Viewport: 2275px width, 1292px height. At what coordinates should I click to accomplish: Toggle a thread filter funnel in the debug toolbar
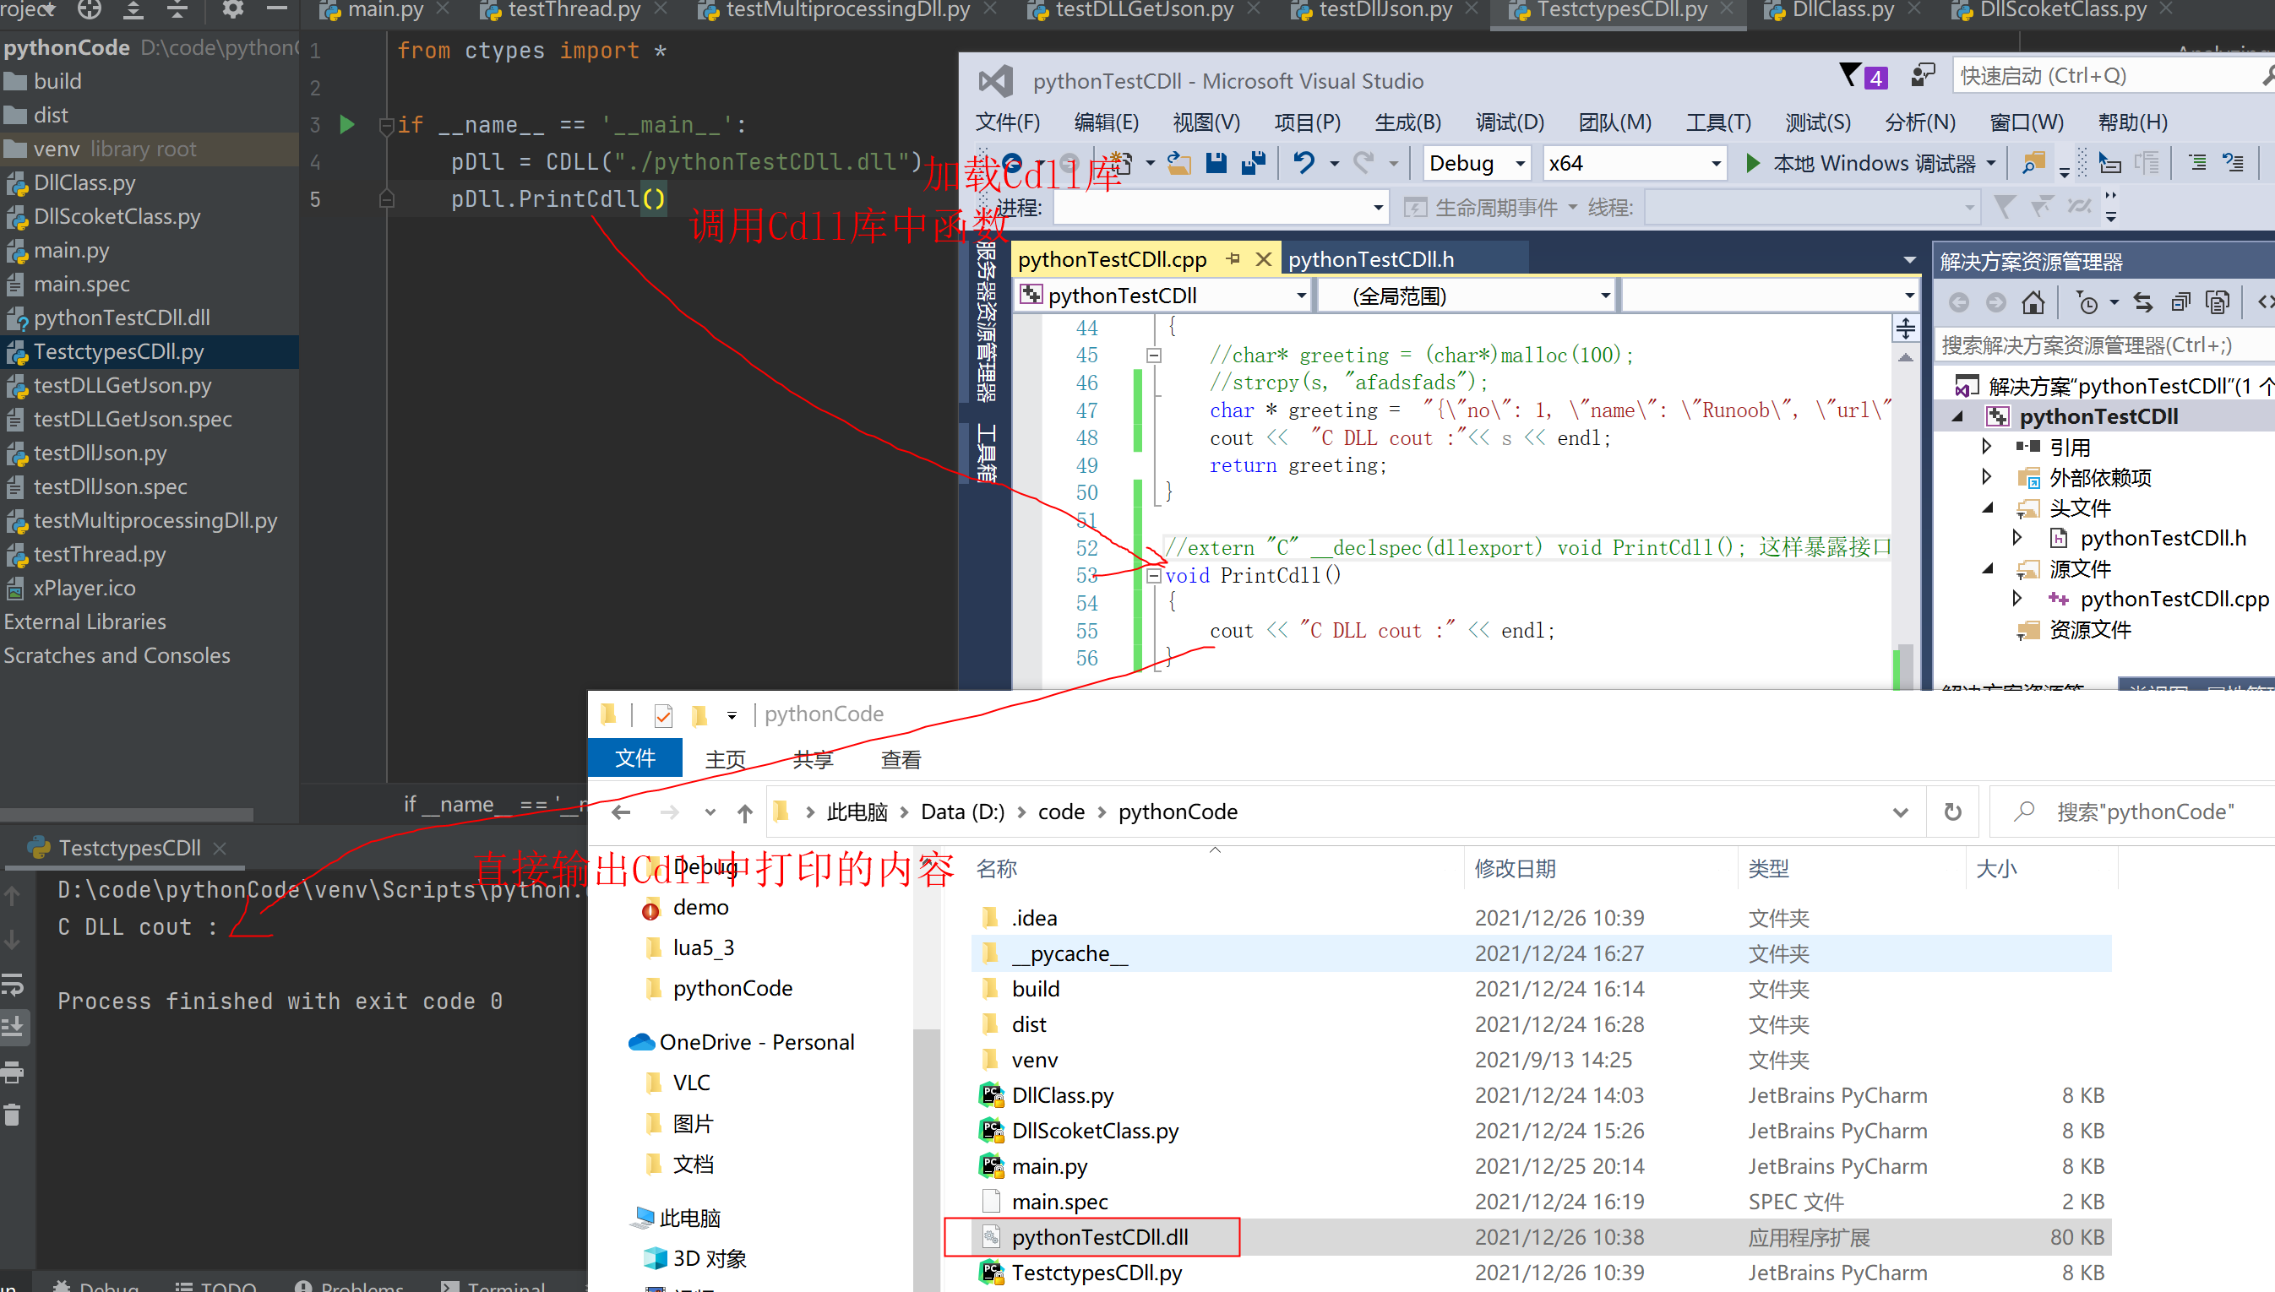coord(2005,206)
